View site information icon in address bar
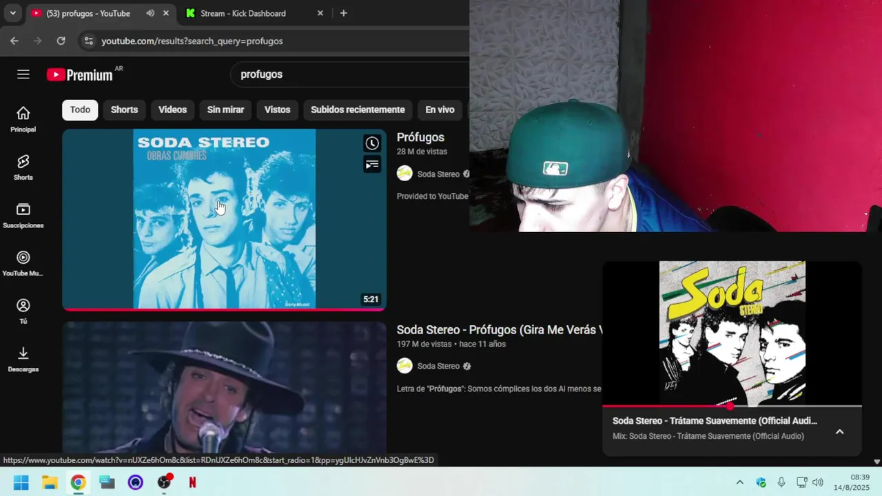 (88, 41)
